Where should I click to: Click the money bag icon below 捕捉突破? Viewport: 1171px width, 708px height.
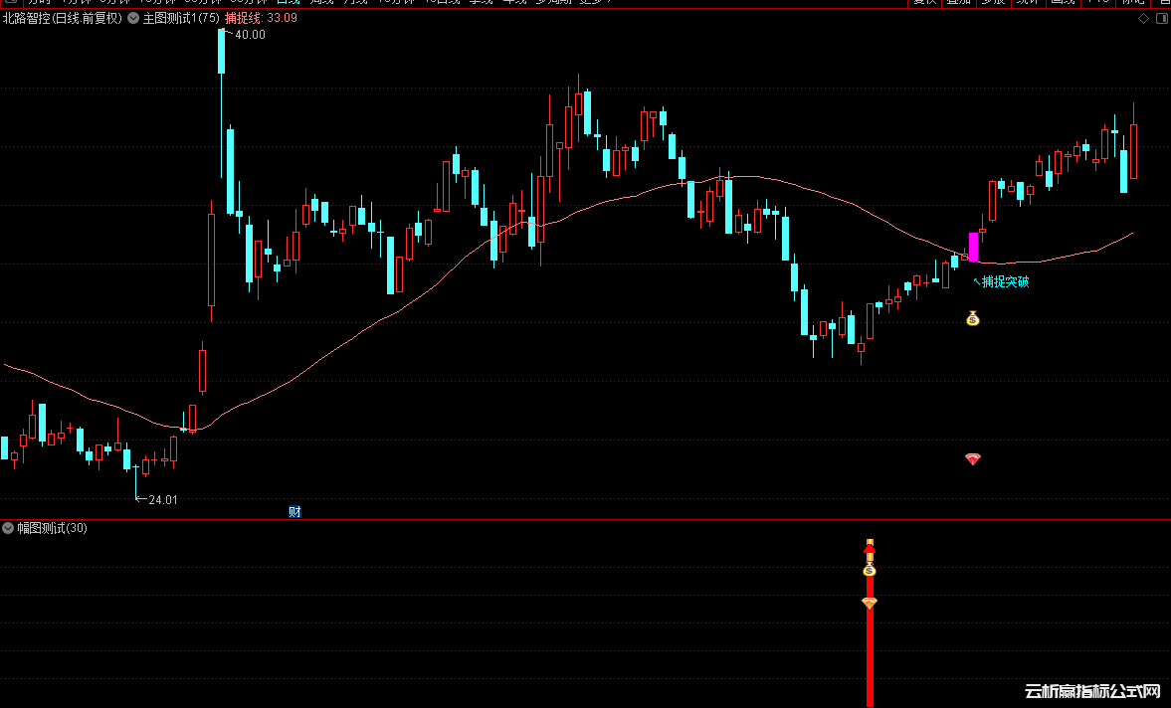point(972,318)
